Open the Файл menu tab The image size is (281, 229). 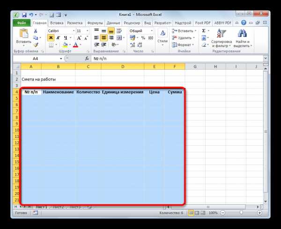[x=22, y=22]
